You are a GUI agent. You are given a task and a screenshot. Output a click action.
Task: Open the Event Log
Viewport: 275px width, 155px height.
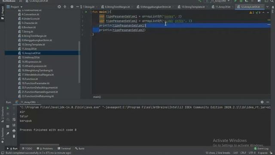pyautogui.click(x=261, y=149)
